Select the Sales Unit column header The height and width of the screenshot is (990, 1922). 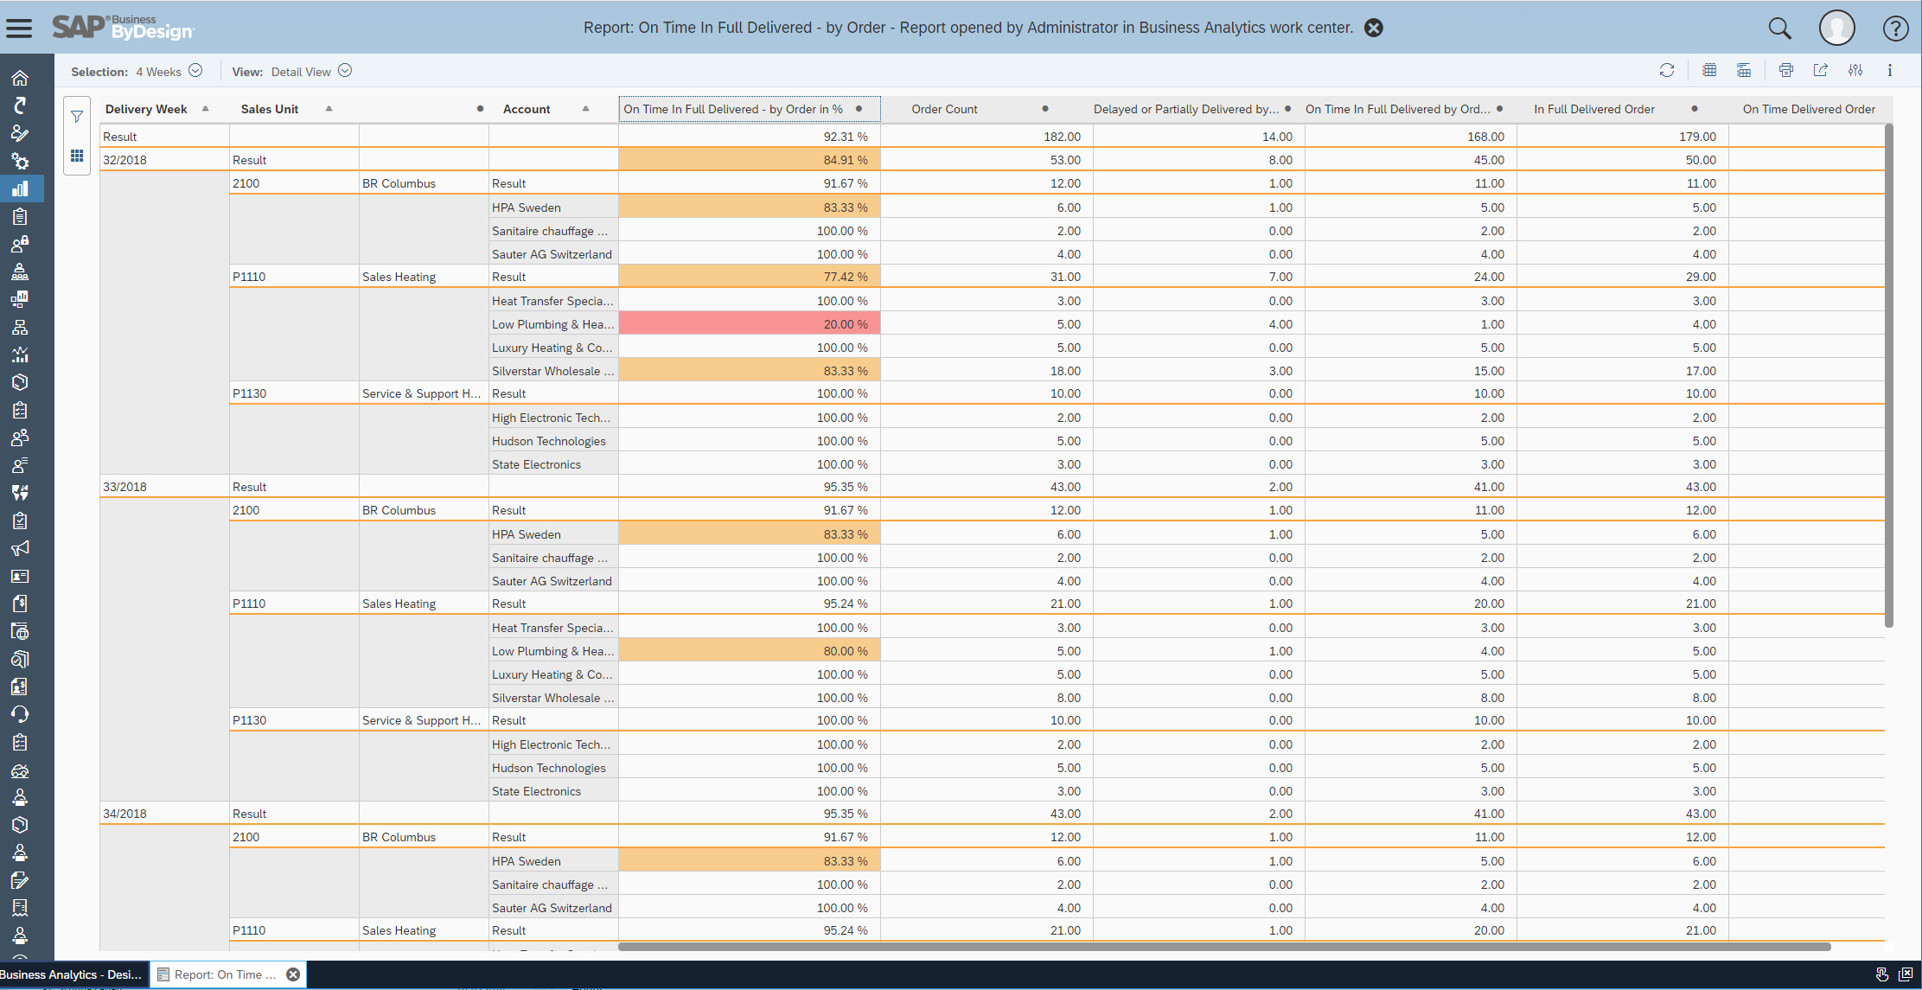coord(270,109)
